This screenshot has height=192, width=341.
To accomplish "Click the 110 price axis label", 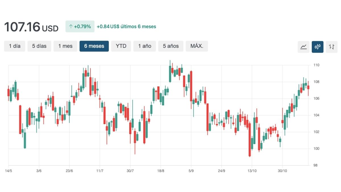I will point(317,65).
